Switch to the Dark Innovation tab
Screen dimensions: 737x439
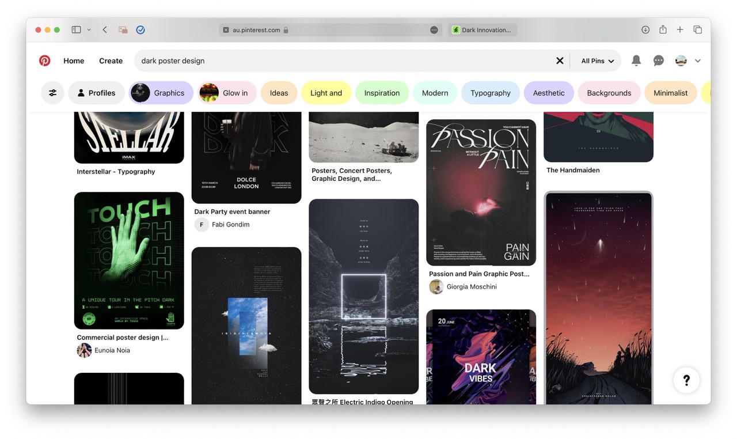483,29
